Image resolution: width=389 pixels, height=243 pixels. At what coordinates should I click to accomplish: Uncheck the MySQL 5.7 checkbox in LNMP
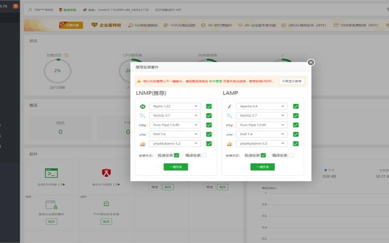pyautogui.click(x=209, y=116)
